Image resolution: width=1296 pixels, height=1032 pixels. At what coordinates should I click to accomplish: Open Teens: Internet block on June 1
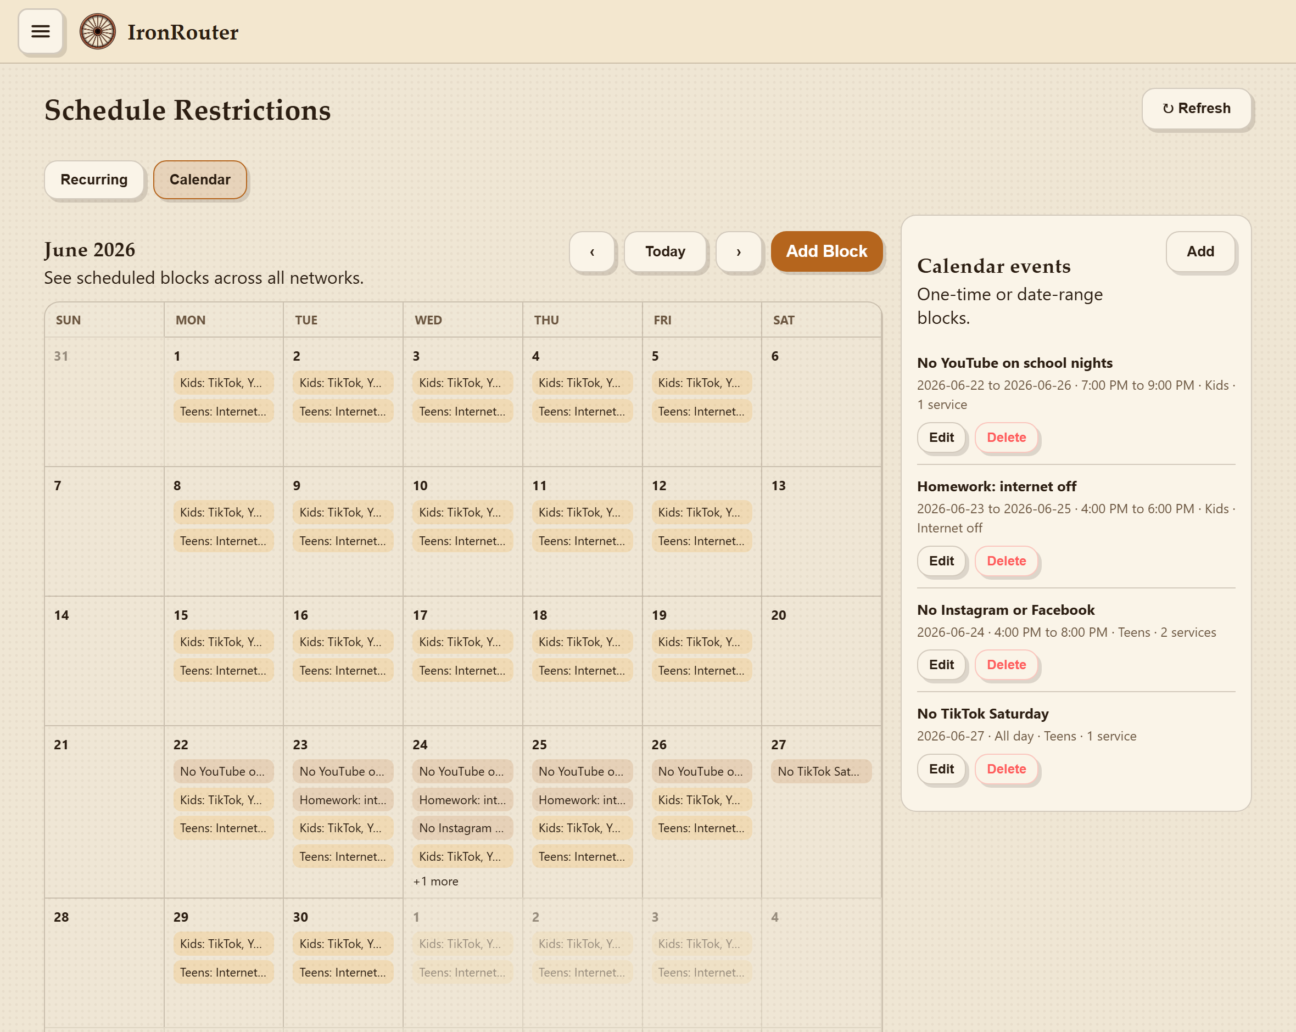[x=223, y=411]
